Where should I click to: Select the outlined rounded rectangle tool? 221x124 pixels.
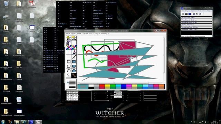click(x=69, y=66)
